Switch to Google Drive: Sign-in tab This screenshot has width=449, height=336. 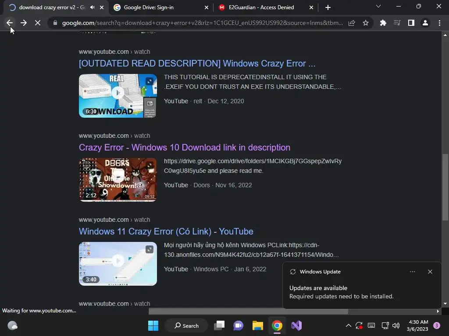pos(160,7)
